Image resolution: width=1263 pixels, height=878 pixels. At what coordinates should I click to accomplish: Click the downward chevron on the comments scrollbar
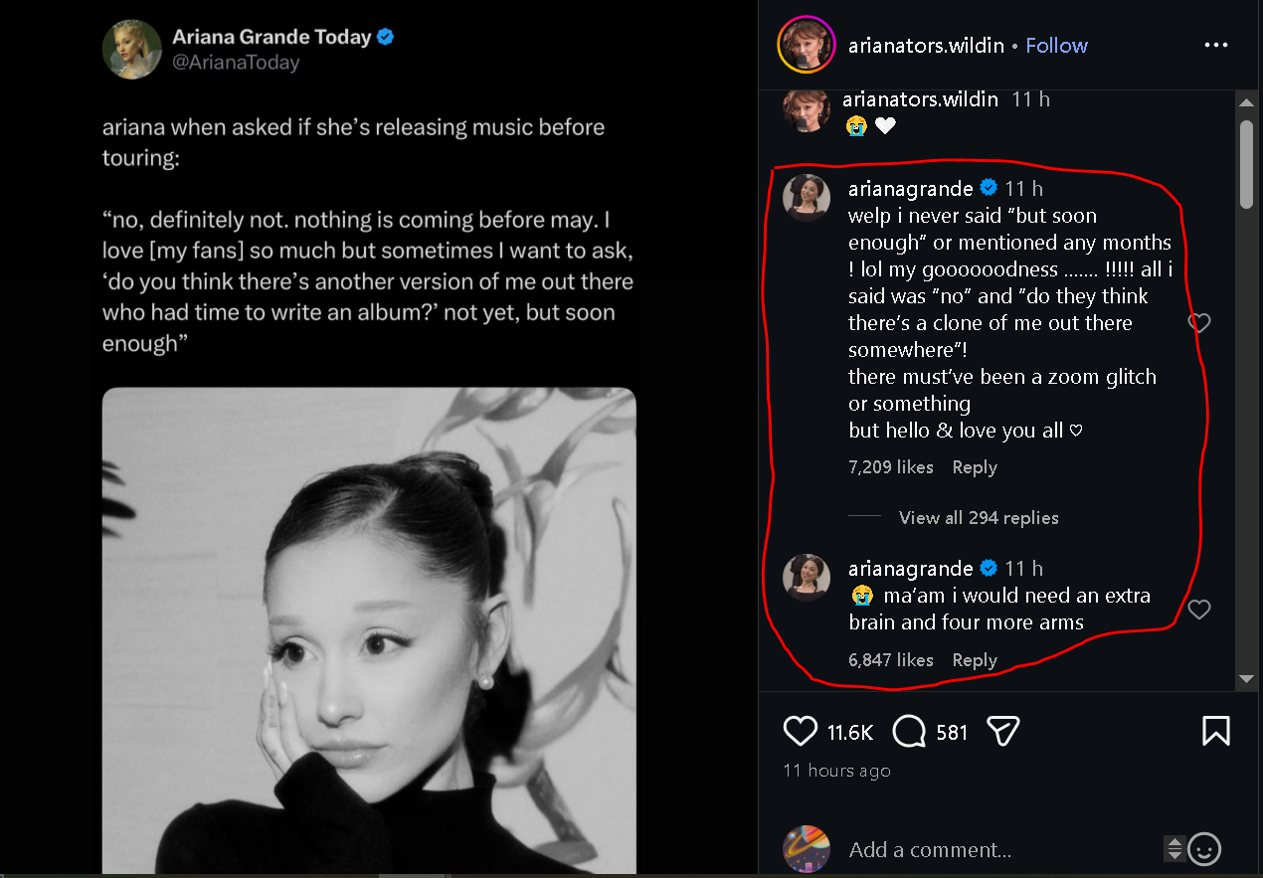click(x=1246, y=680)
